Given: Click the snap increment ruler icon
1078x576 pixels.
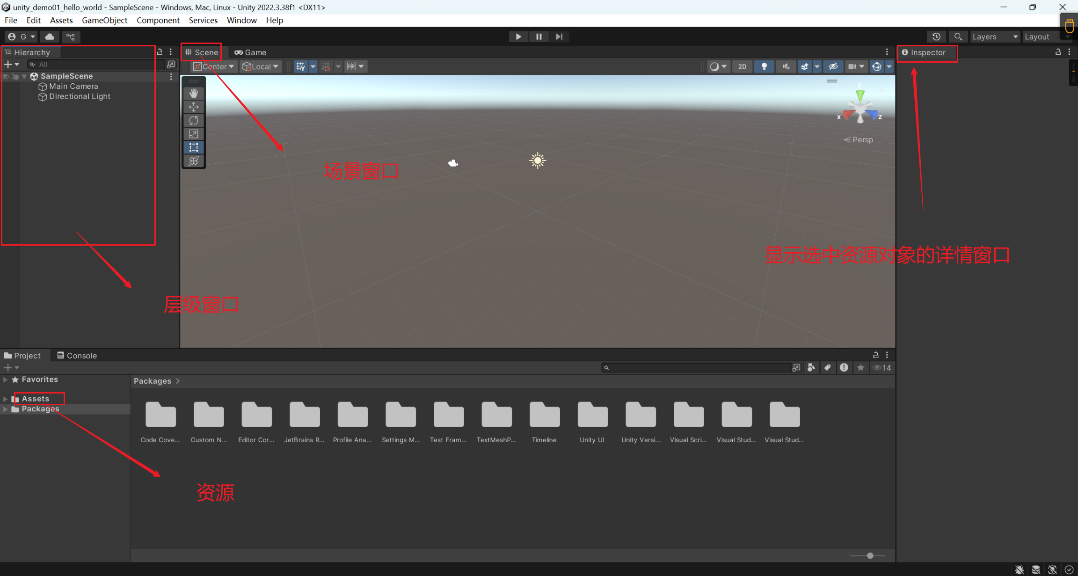Looking at the screenshot, I should click(351, 66).
